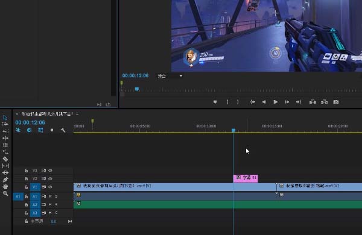The width and height of the screenshot is (362, 235).
Task: Toggle Linked Selection in the timeline
Action: click(40, 130)
